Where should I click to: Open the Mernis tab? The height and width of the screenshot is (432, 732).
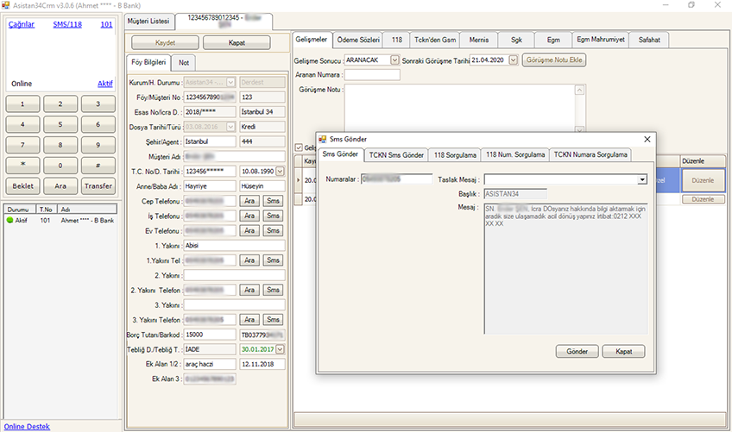(479, 41)
